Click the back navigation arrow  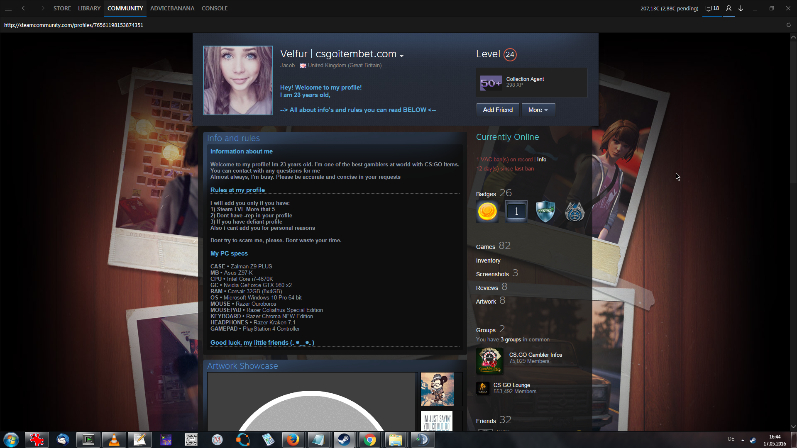(25, 8)
